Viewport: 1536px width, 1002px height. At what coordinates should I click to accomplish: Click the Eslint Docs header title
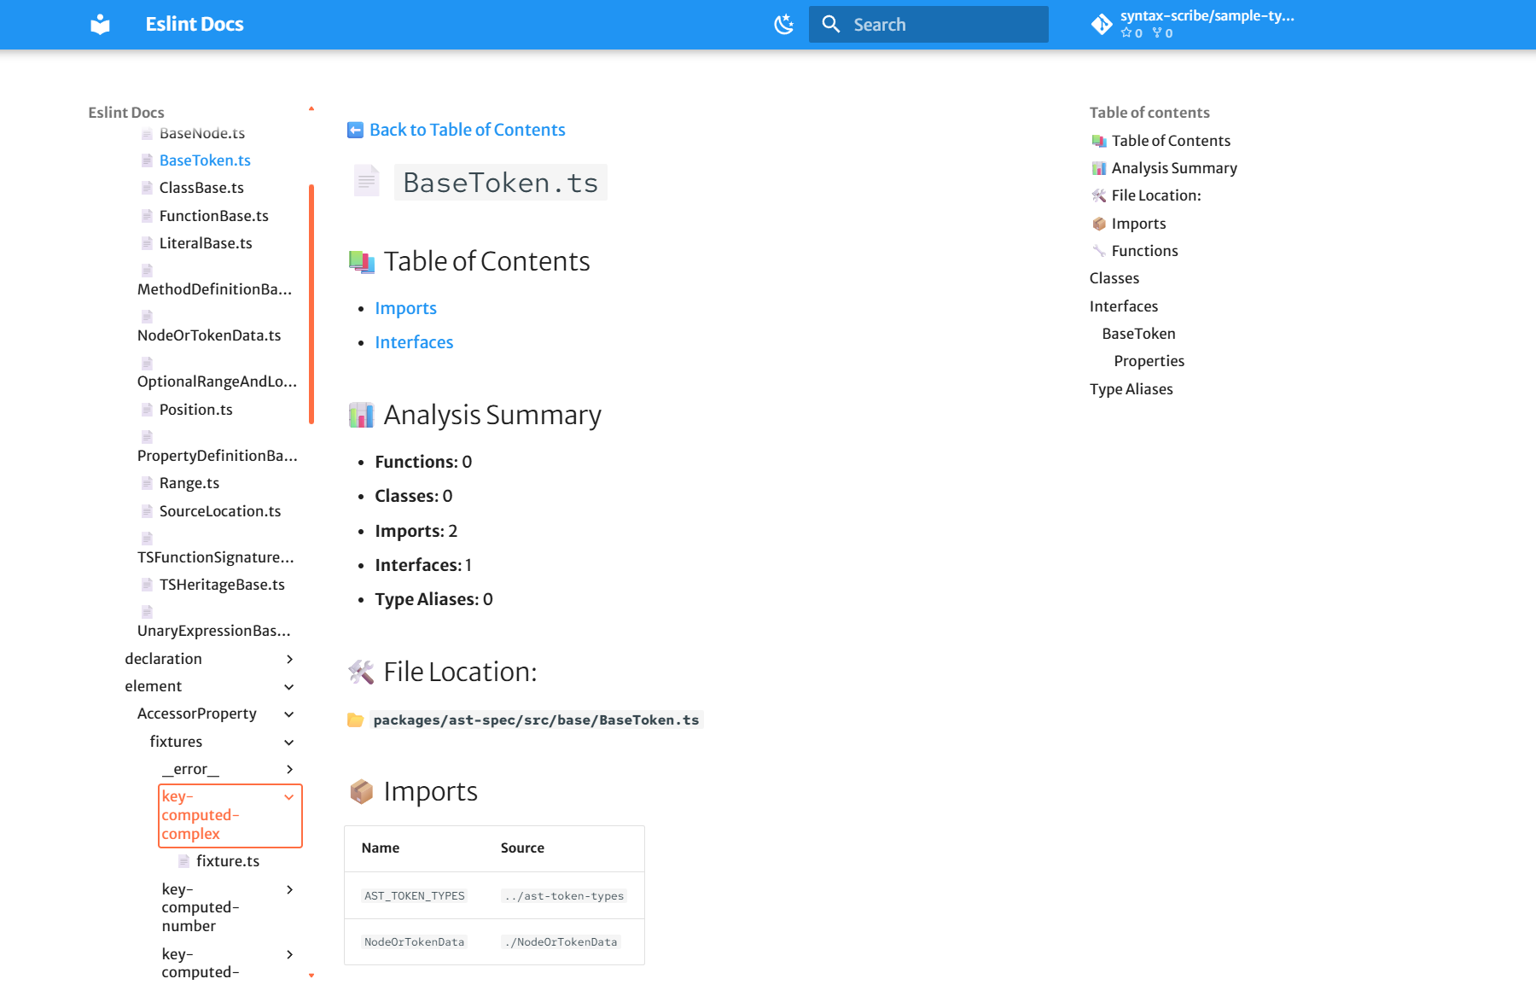(195, 24)
